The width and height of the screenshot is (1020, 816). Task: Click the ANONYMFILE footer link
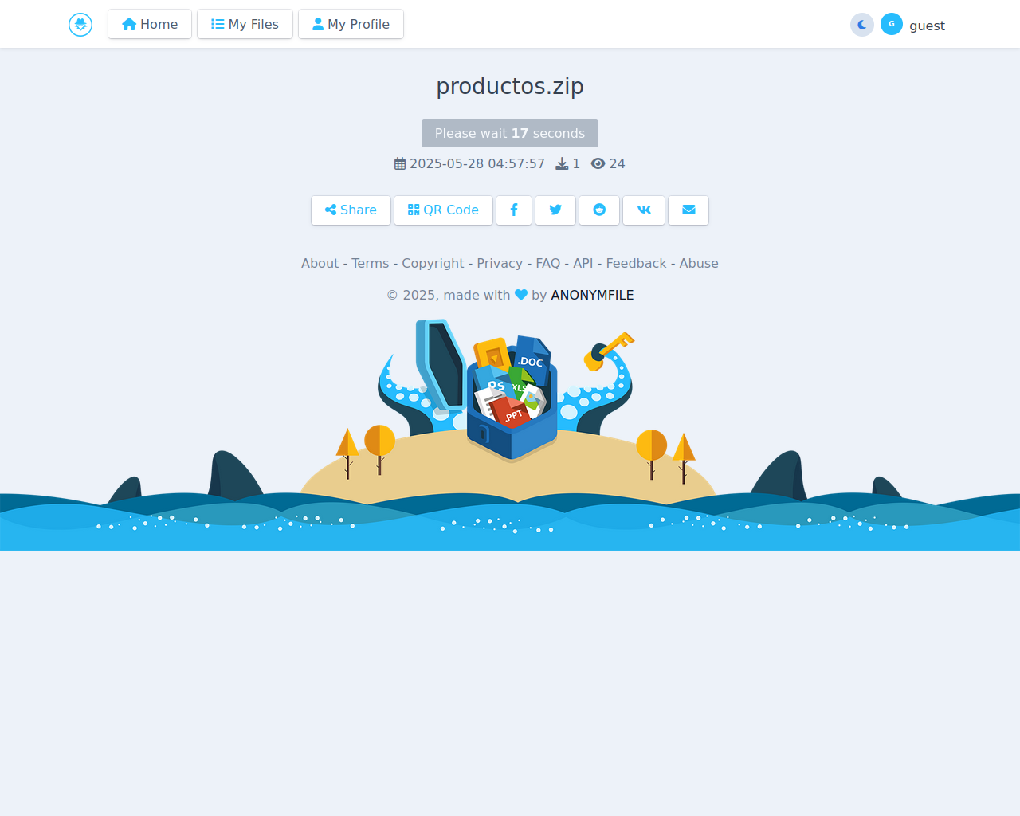(592, 295)
